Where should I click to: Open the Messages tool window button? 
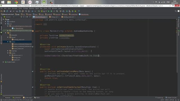(x=28, y=98)
